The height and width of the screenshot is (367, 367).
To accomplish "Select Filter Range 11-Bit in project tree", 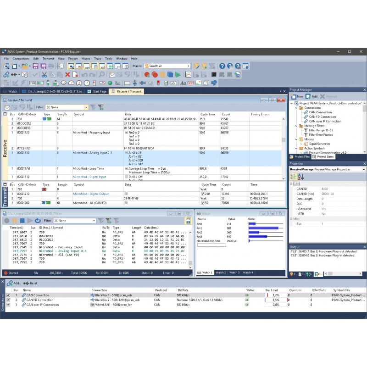I will [x=321, y=130].
